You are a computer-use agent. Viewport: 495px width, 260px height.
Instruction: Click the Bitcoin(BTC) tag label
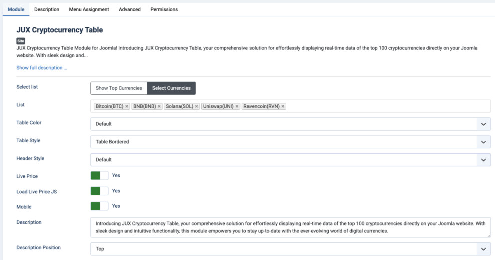pos(109,106)
